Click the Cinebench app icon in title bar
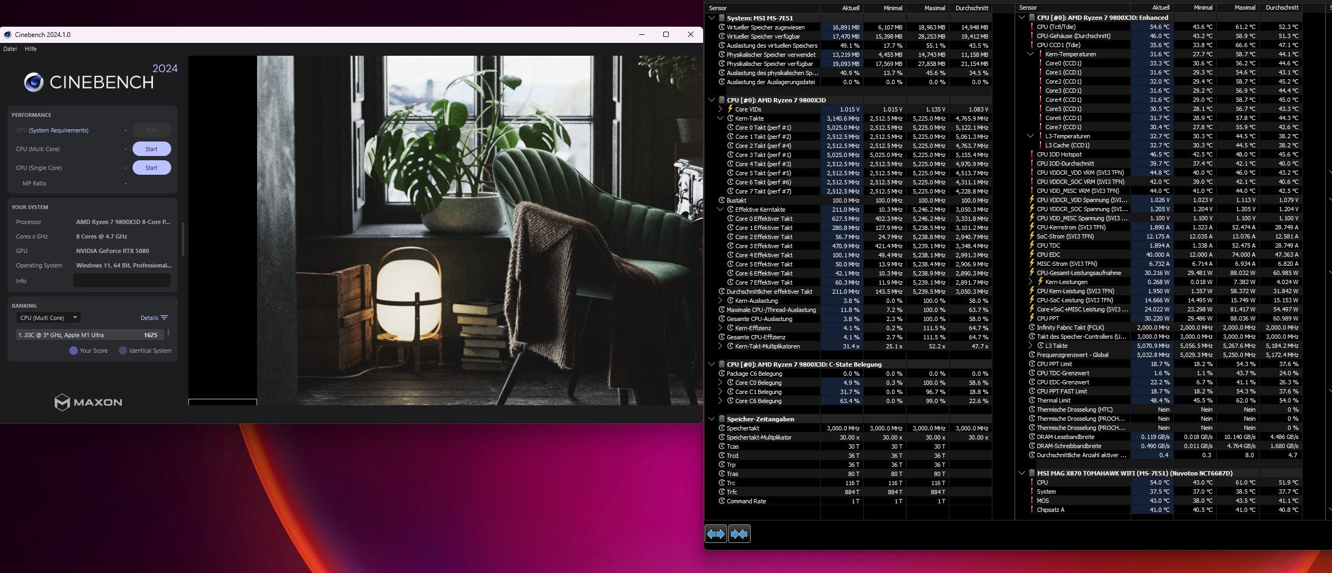Viewport: 1332px width, 573px height. pyautogui.click(x=8, y=35)
